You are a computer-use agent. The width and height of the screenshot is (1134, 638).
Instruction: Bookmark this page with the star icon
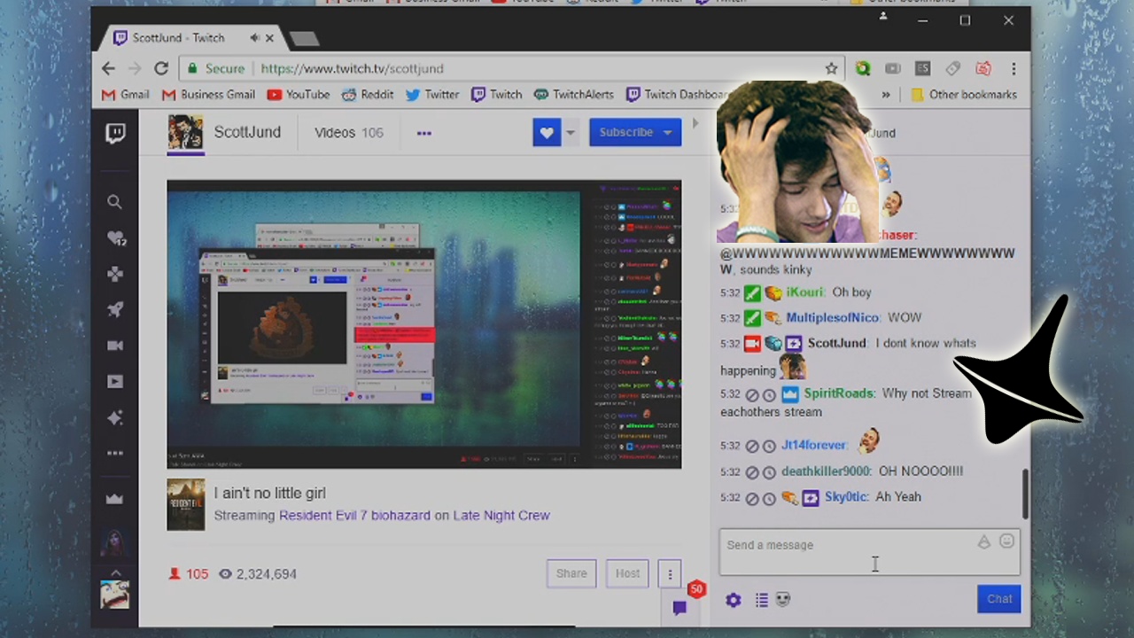pos(831,68)
